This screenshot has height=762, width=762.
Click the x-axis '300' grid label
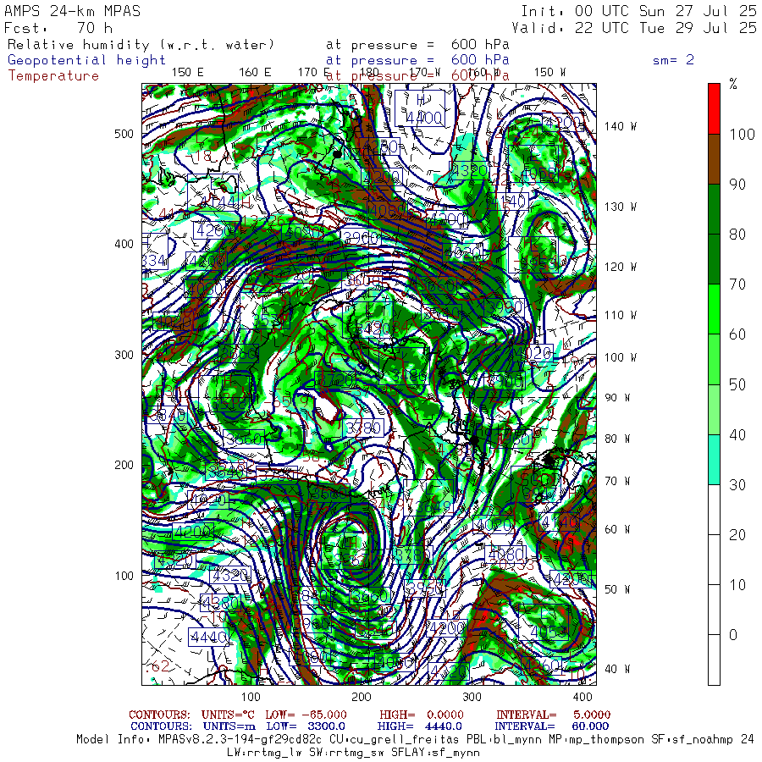click(472, 697)
